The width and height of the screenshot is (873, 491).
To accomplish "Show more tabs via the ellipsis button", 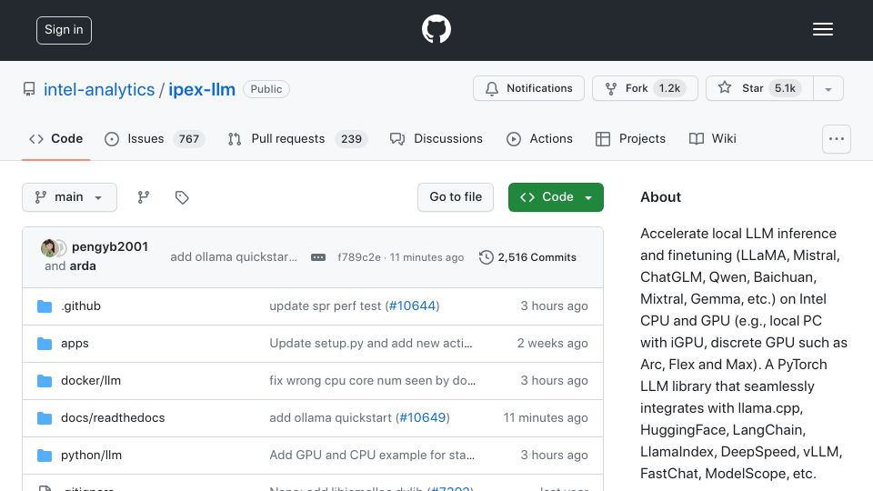I will click(837, 138).
